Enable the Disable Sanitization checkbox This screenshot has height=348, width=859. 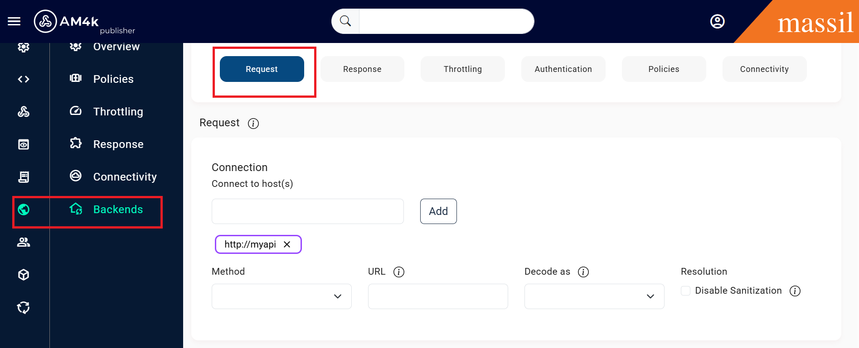pyautogui.click(x=686, y=291)
